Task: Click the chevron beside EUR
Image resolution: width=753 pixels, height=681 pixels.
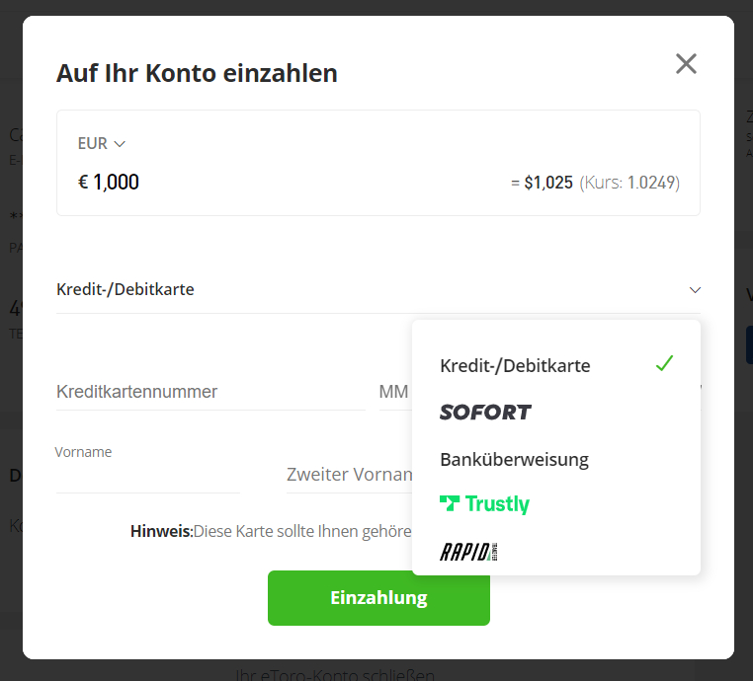Action: click(120, 144)
